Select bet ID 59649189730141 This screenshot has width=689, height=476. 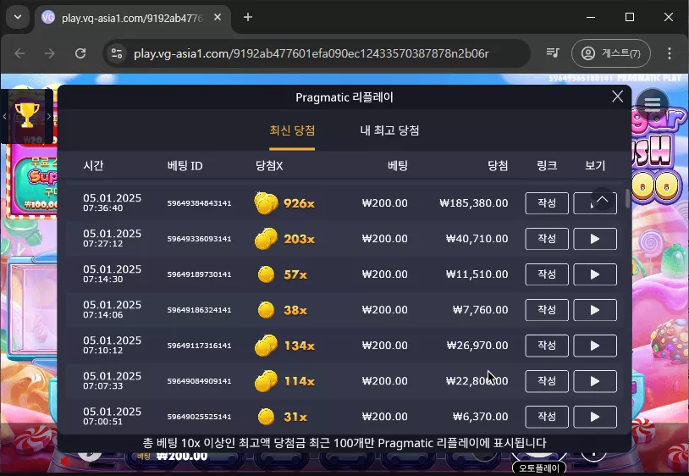(199, 274)
